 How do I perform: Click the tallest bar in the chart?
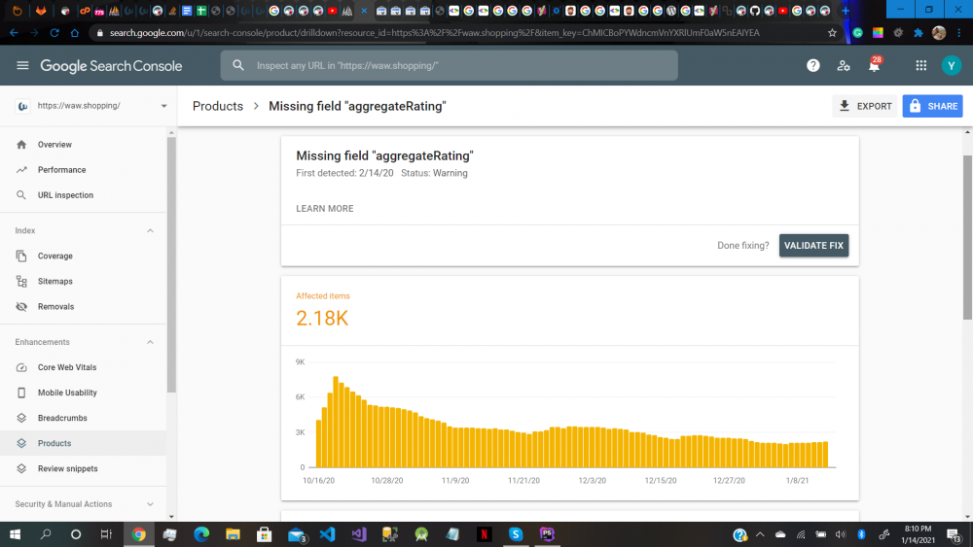336,422
